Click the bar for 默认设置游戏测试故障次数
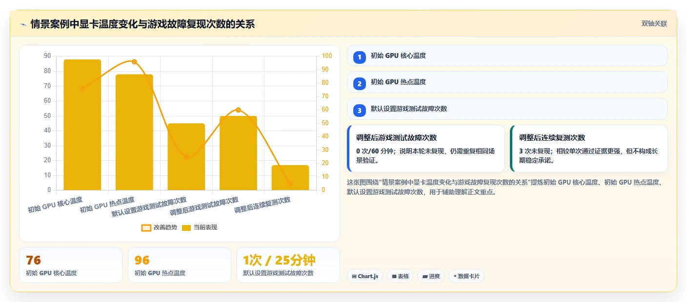 (x=186, y=157)
